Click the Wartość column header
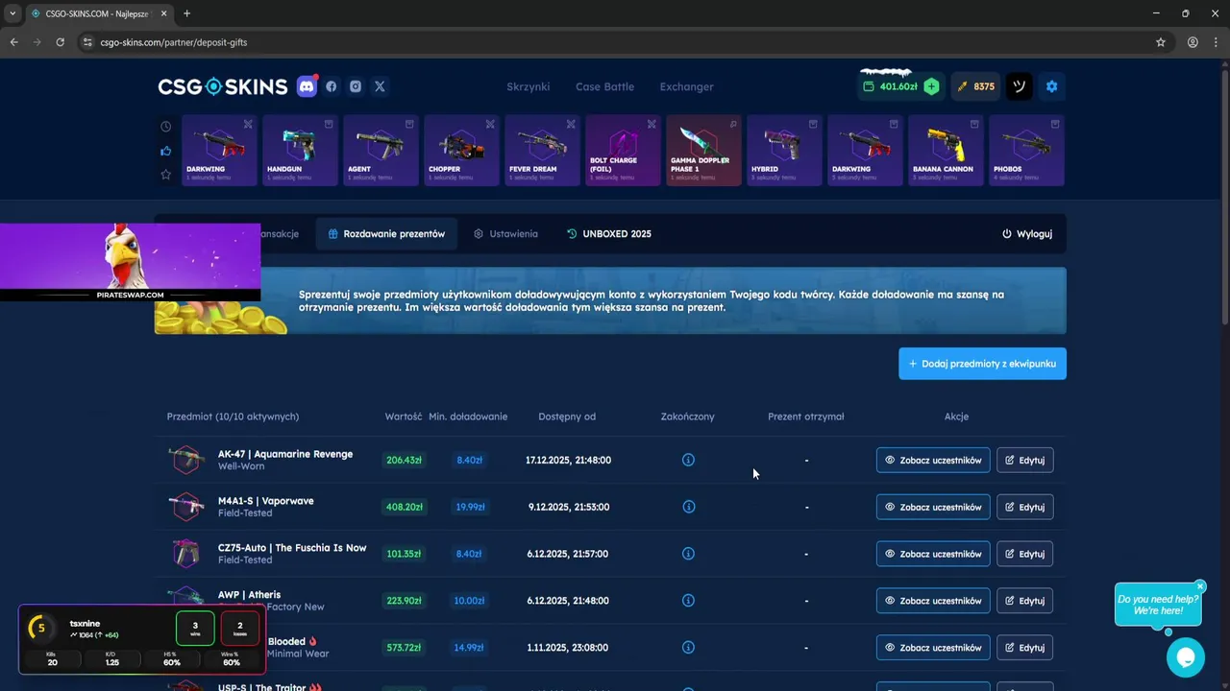This screenshot has height=691, width=1230. coord(404,417)
